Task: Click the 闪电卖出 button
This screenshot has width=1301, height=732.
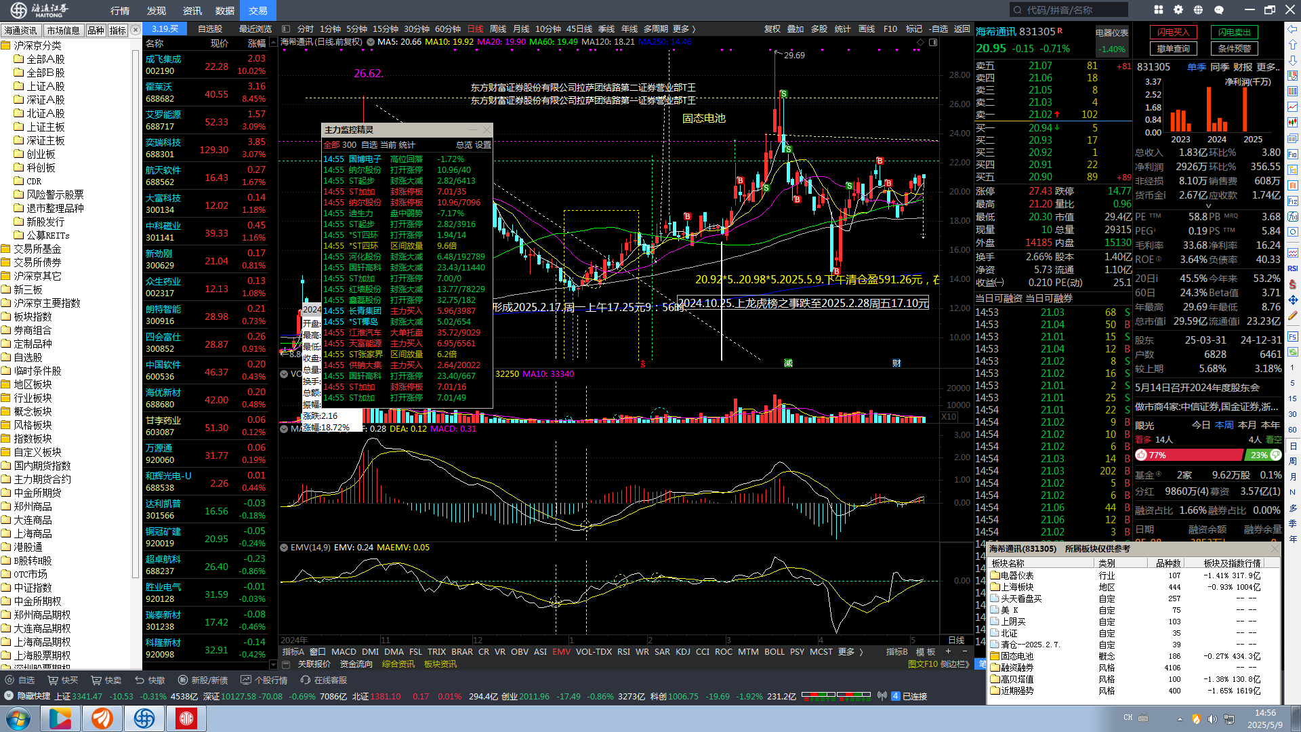Action: point(1235,33)
